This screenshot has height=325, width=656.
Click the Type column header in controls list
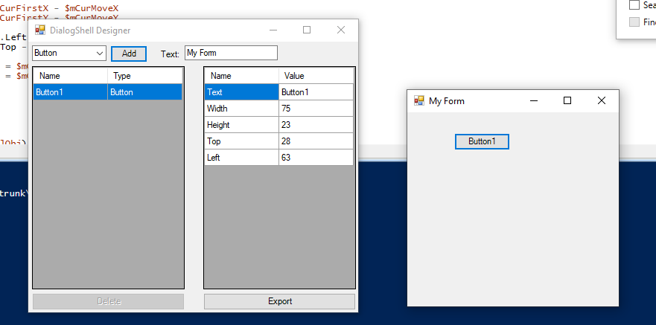[144, 76]
